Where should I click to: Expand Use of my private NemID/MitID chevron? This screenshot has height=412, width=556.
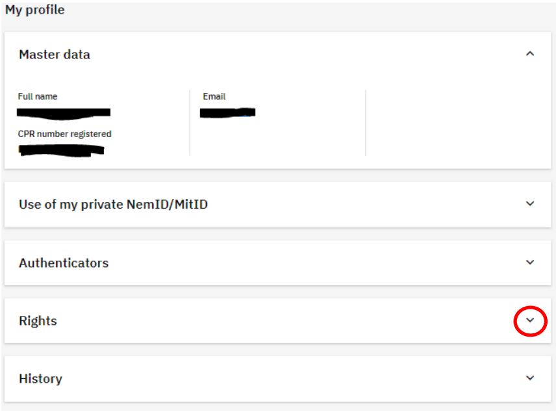530,204
